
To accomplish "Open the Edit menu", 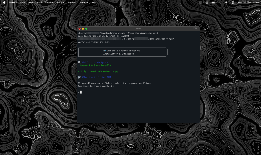I will 31,2.
